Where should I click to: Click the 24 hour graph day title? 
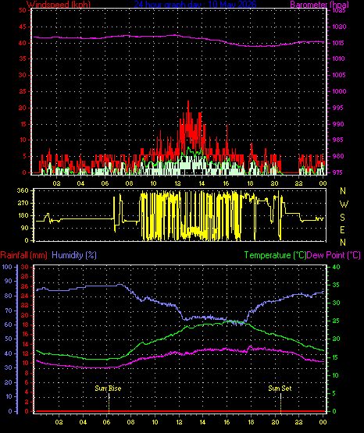click(x=195, y=5)
